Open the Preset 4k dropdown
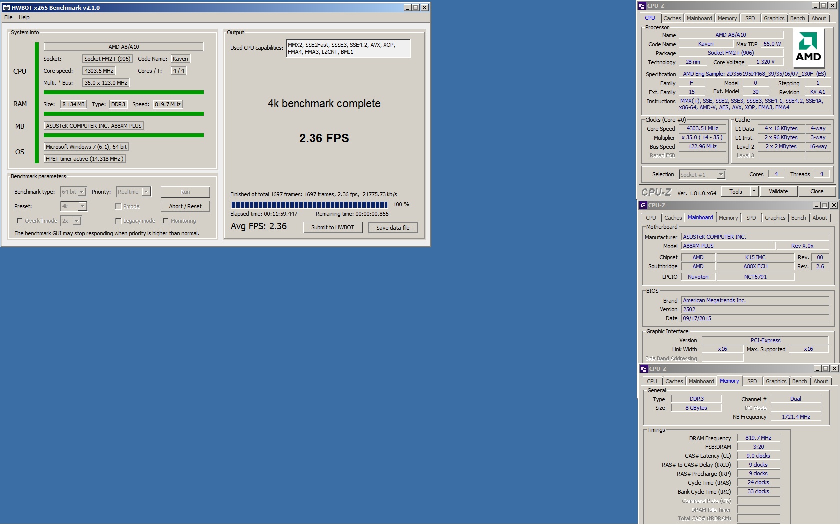 83,206
